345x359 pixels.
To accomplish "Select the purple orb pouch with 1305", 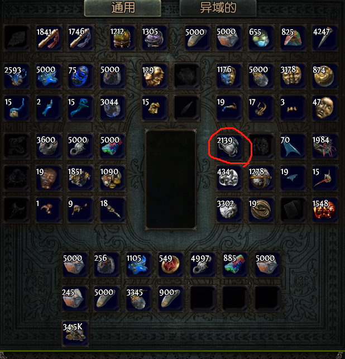I will tap(154, 38).
